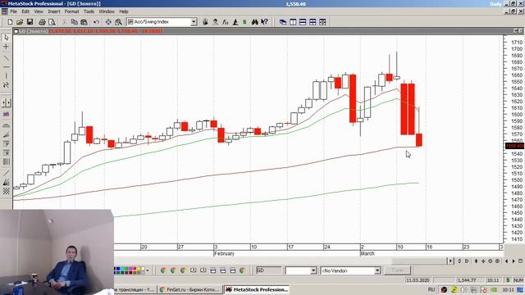Switch to MetaStock Professional taskbar button
Image resolution: width=525 pixels, height=295 pixels.
coord(257,289)
